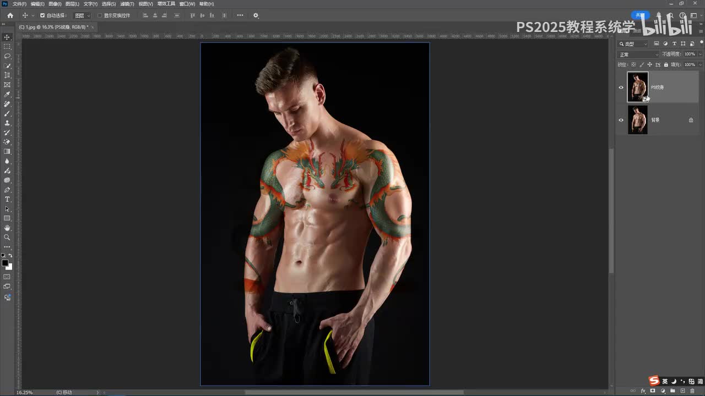Click the layer fill 100% field
705x396 pixels.
coord(690,64)
